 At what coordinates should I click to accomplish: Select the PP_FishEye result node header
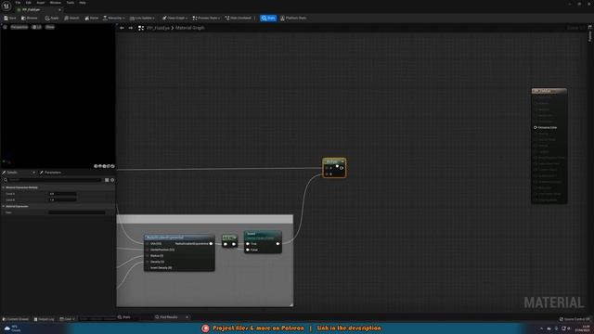tap(549, 91)
